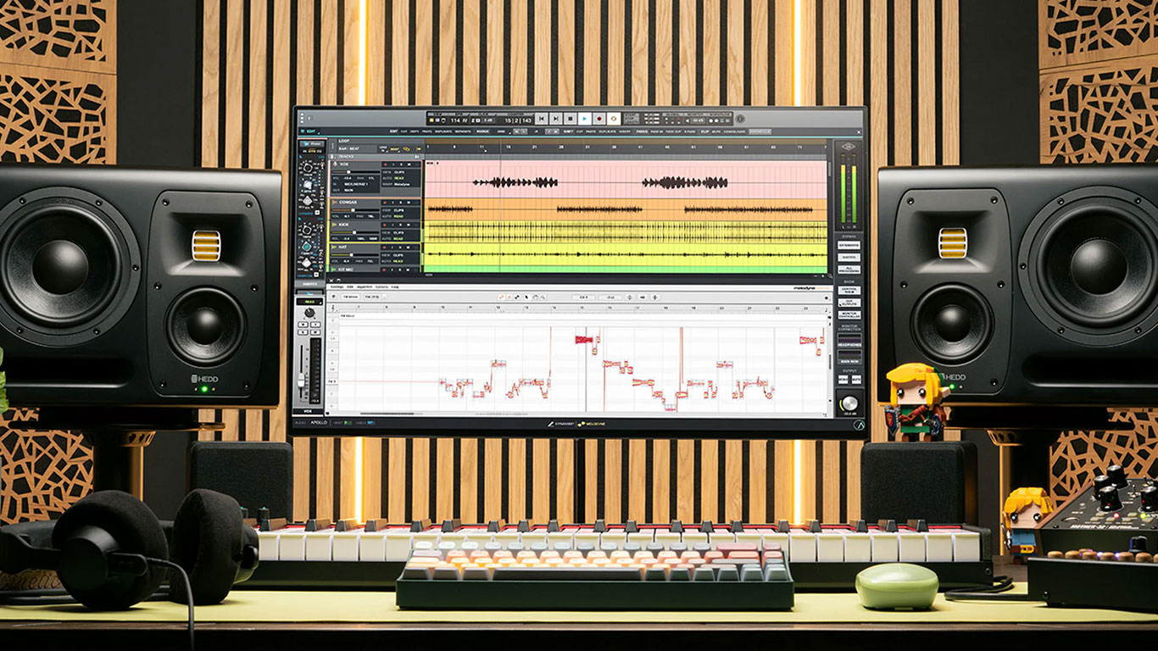This screenshot has width=1158, height=651.
Task: Click the CONTROL ROOM button on the right
Action: point(849,290)
